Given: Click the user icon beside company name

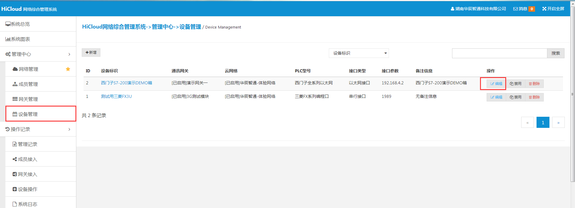Looking at the screenshot, I should pyautogui.click(x=452, y=9).
